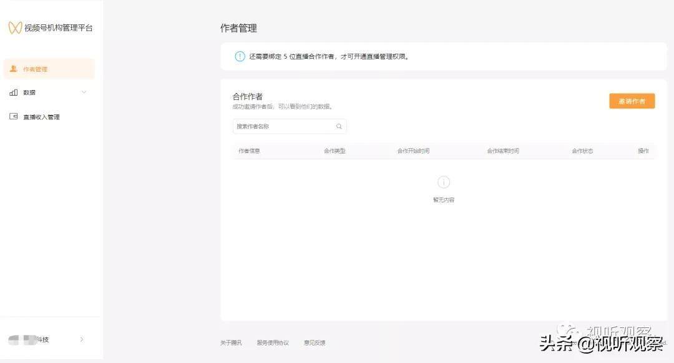Click the 合作类型 column header

click(x=335, y=151)
